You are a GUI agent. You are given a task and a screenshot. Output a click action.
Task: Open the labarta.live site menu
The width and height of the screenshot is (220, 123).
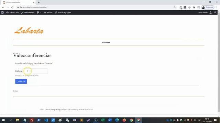(12, 13)
